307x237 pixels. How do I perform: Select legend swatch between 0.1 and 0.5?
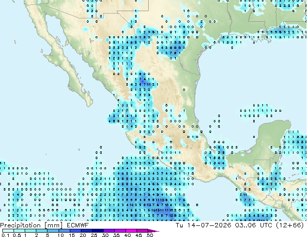[x=8, y=231]
